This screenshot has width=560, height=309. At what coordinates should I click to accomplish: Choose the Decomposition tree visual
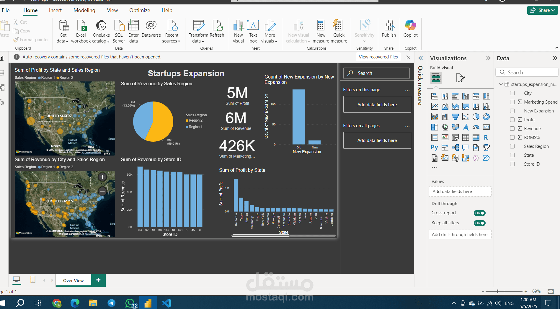[x=455, y=148]
